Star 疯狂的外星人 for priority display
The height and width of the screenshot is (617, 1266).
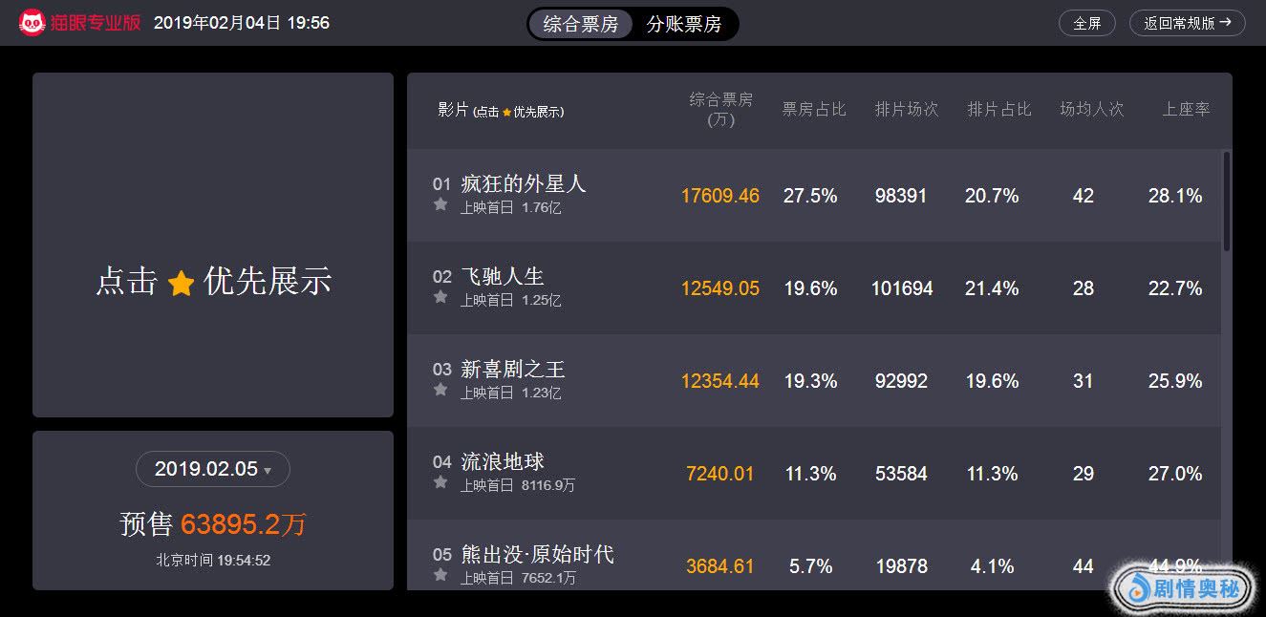pos(440,204)
